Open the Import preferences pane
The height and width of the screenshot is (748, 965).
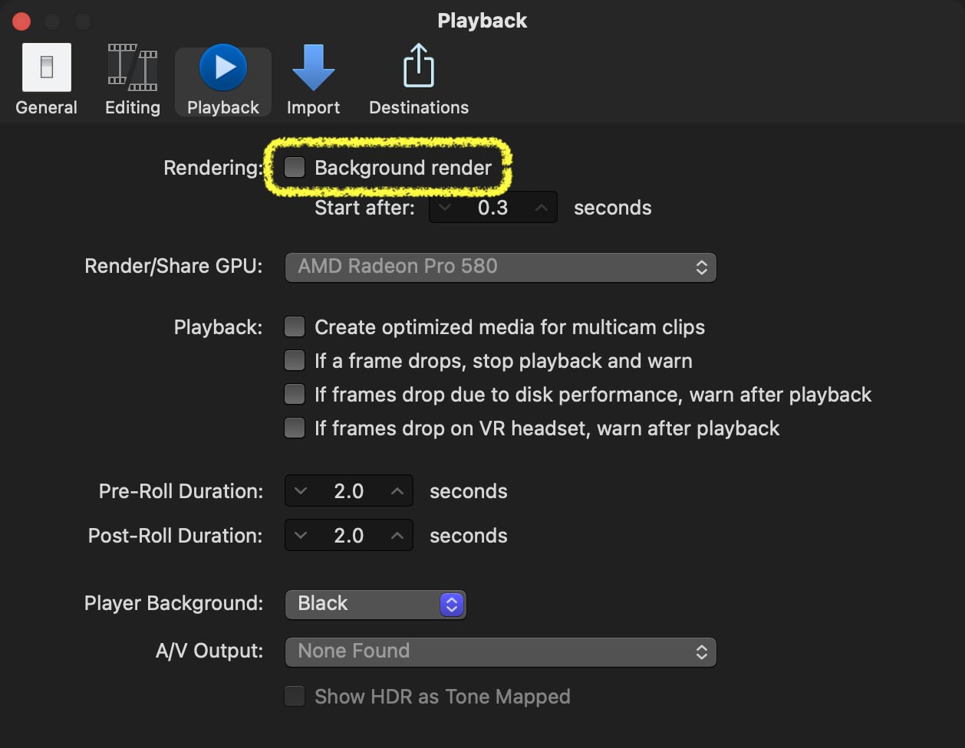click(x=313, y=79)
